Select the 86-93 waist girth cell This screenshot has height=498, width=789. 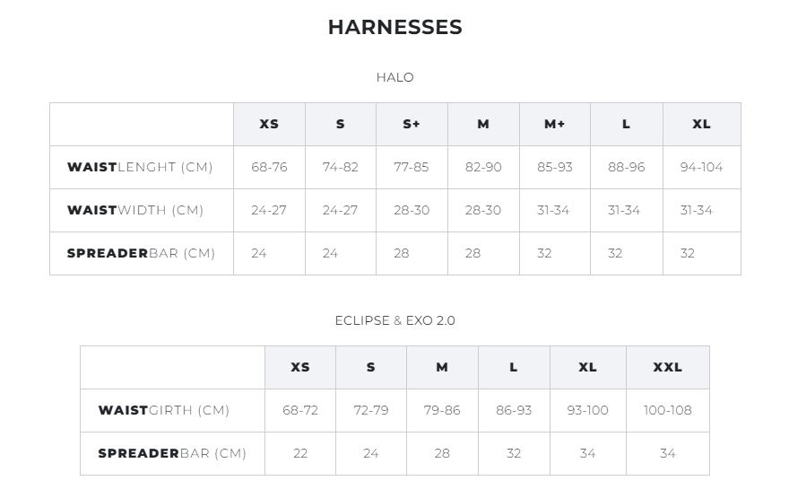pos(514,410)
